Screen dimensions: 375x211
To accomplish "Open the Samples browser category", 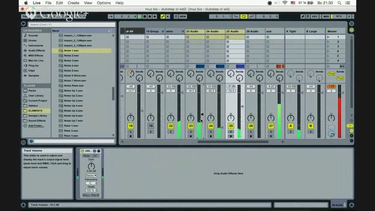I will 34,76.
